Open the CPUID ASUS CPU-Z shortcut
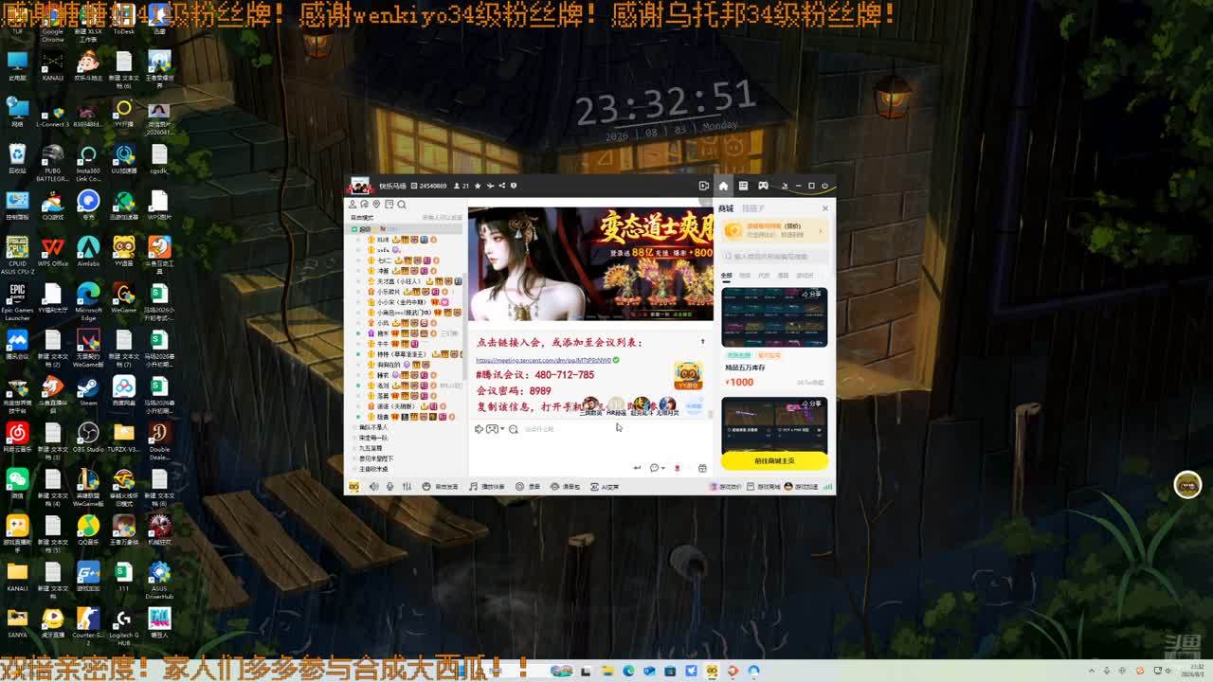 [17, 255]
